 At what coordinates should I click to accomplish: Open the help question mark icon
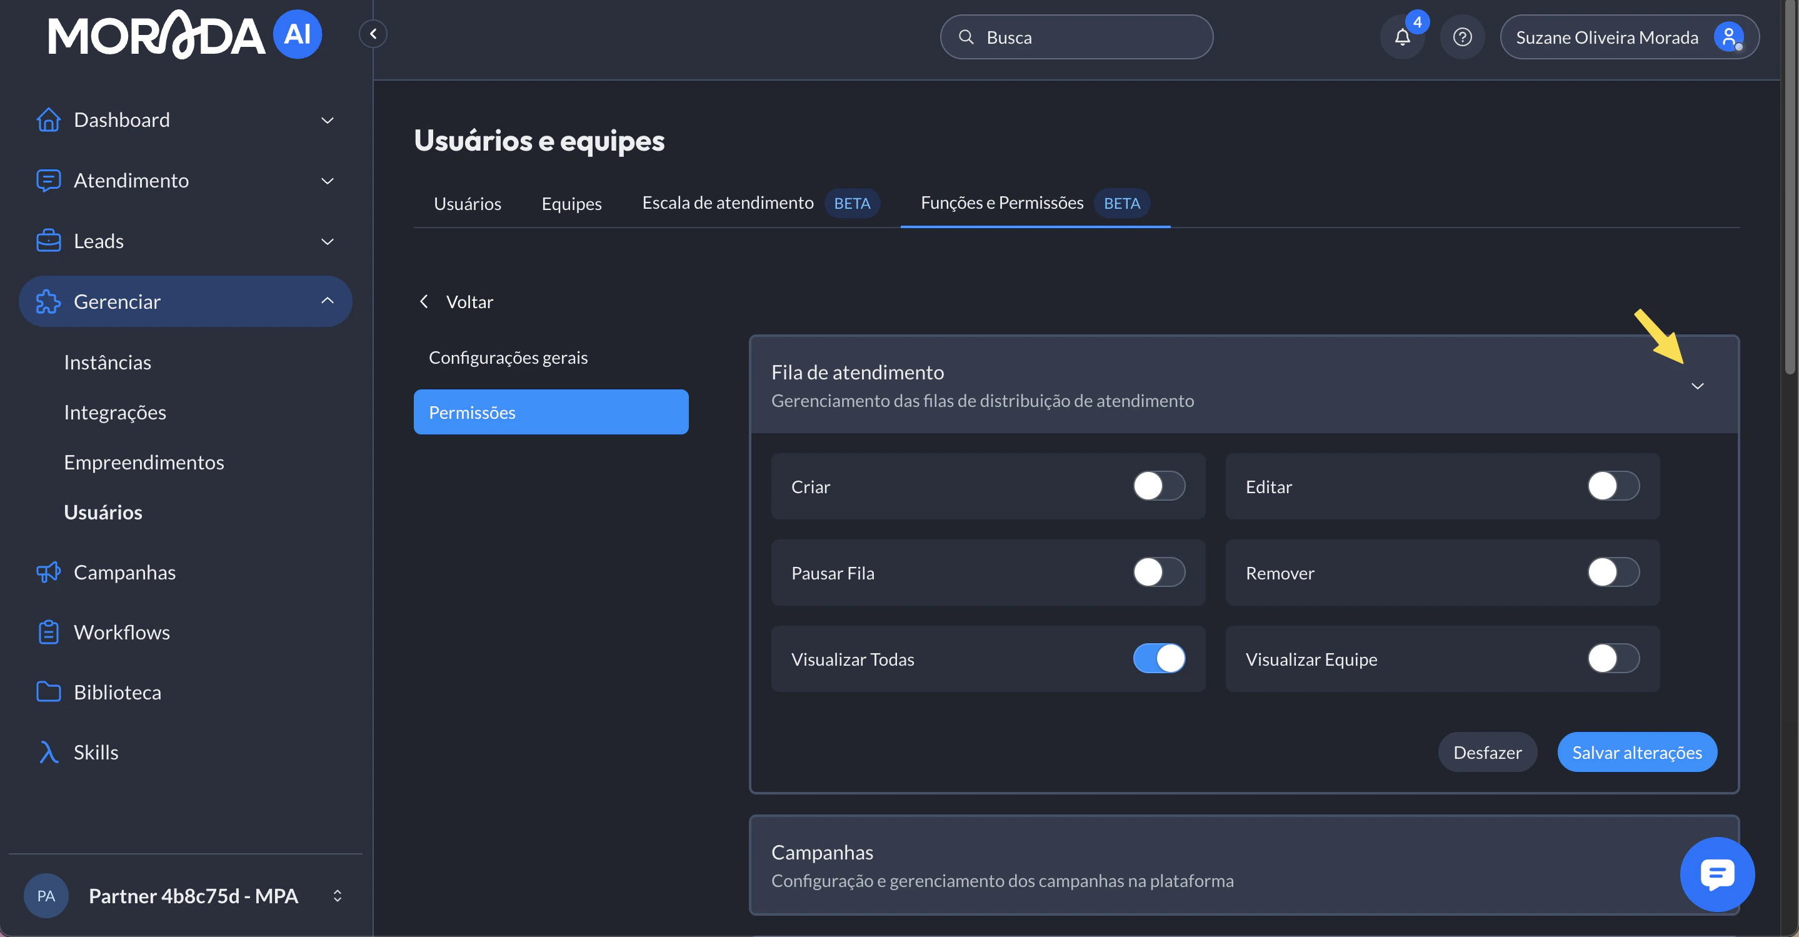[x=1463, y=37]
